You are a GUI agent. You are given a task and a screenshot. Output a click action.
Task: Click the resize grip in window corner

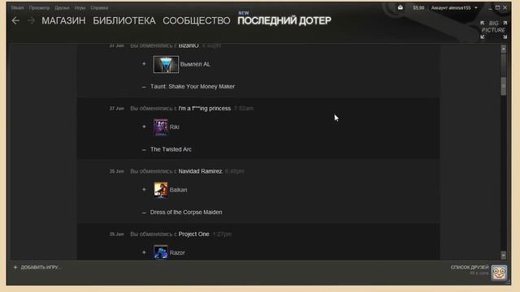[508, 281]
